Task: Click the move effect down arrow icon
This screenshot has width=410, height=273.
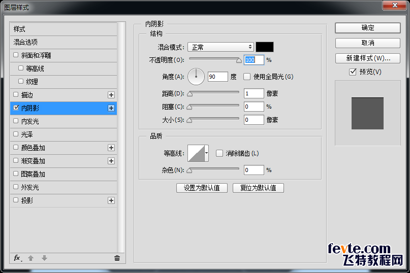Action: tap(44, 258)
